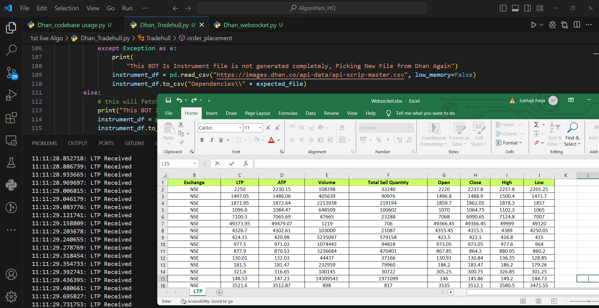
Task: Open VS Code Explorer sidebar icon
Action: 11,28
